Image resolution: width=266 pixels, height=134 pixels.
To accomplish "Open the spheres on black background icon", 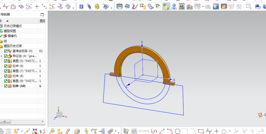I will click(x=182, y=6).
